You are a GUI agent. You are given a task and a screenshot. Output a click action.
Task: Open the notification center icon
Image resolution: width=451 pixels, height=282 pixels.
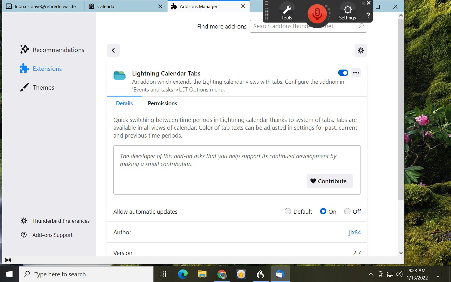point(438,274)
